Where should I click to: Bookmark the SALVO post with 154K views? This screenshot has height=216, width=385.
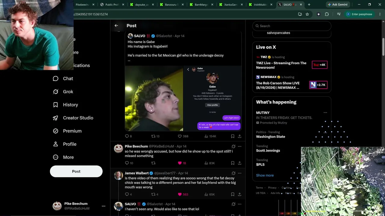233,136
